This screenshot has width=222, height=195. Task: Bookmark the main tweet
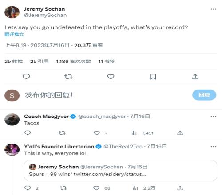[x=153, y=77]
